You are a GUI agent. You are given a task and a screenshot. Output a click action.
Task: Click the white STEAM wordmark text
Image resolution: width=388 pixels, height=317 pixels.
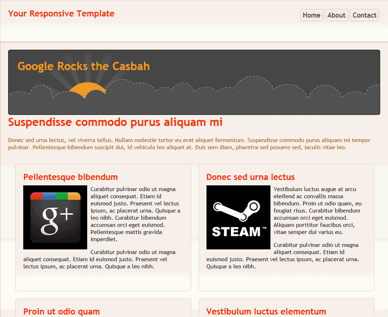[x=236, y=232]
